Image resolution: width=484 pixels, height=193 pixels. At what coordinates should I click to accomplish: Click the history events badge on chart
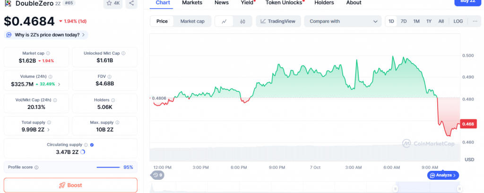point(158,175)
